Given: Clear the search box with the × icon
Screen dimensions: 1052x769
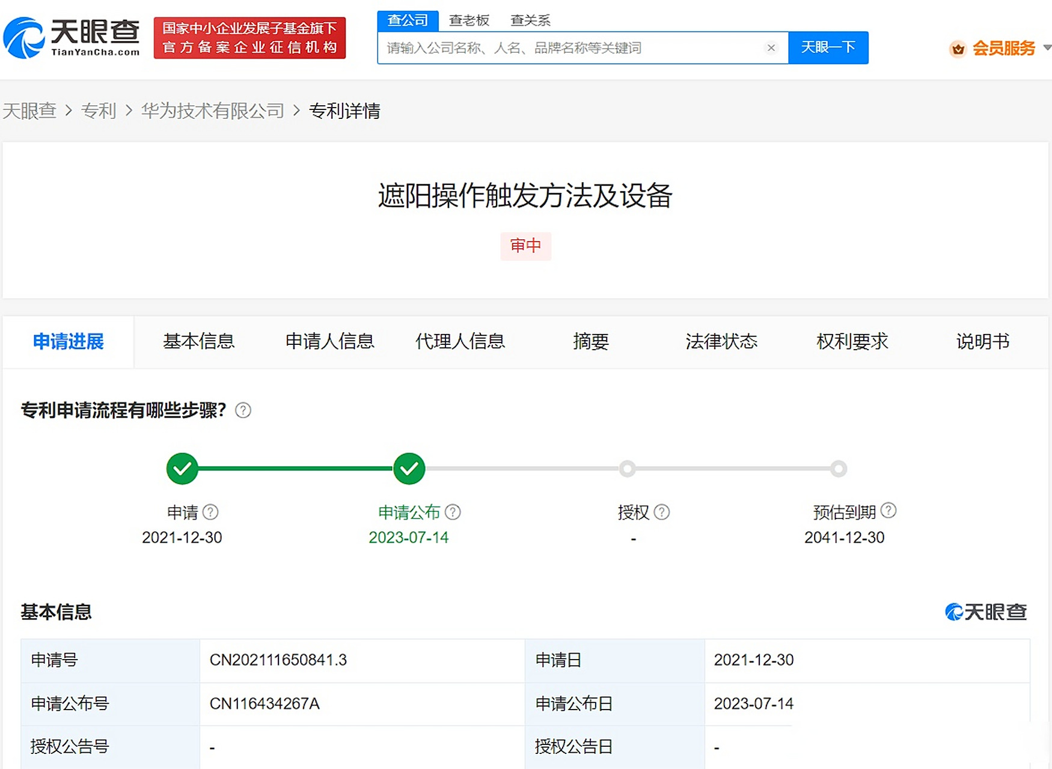Looking at the screenshot, I should [771, 48].
